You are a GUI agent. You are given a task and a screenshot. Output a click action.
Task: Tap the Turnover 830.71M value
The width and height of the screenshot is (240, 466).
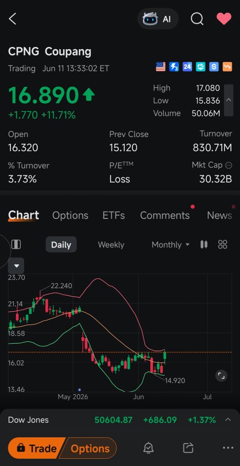tap(212, 147)
